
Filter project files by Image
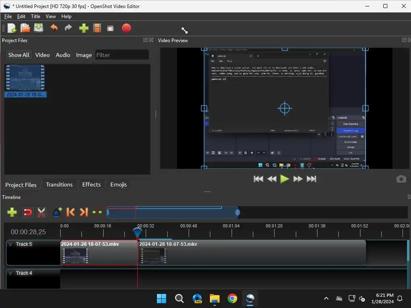point(84,55)
